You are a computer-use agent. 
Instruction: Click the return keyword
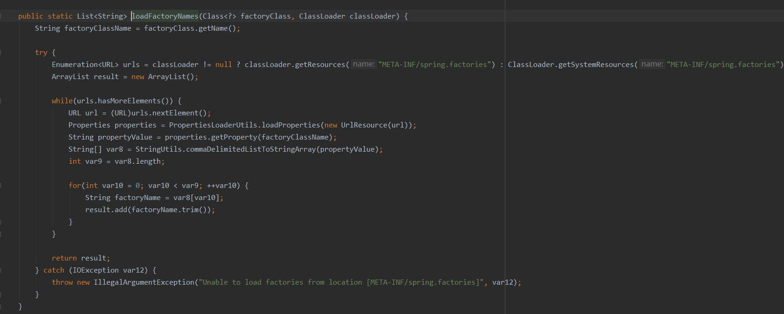point(64,258)
